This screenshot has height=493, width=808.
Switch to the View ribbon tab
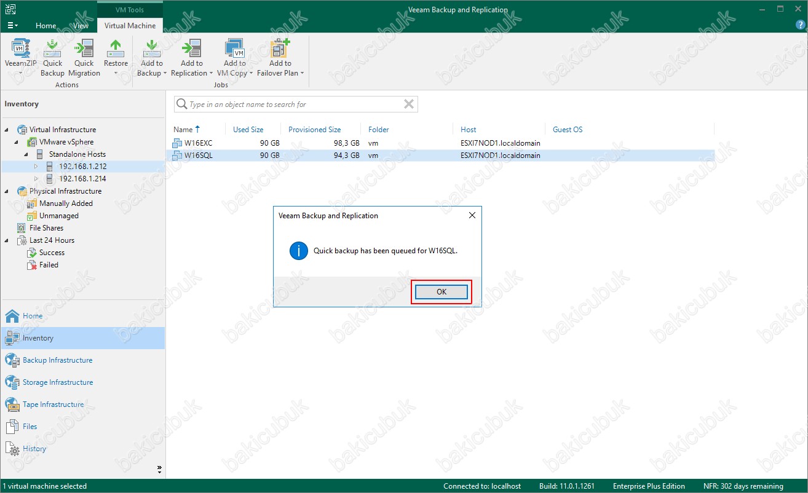[81, 26]
